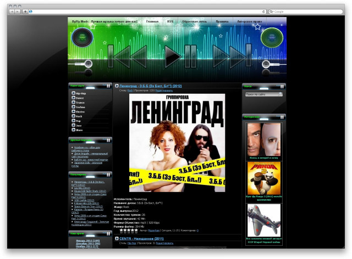Click the left speaker image in the banner
The width and height of the screenshot is (352, 259).
tap(82, 38)
